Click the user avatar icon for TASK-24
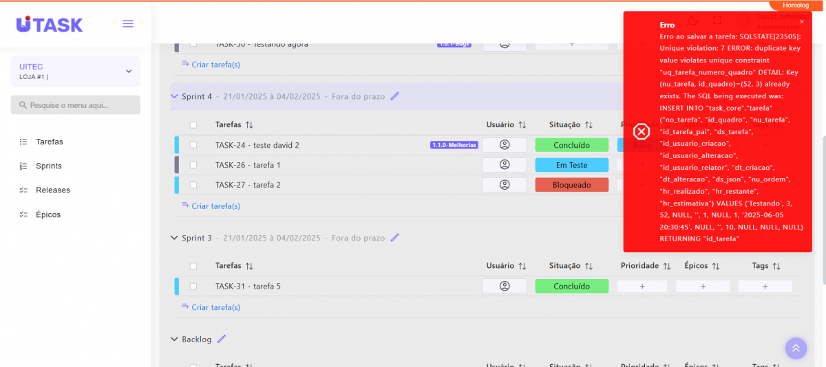826x367 pixels. pos(504,145)
